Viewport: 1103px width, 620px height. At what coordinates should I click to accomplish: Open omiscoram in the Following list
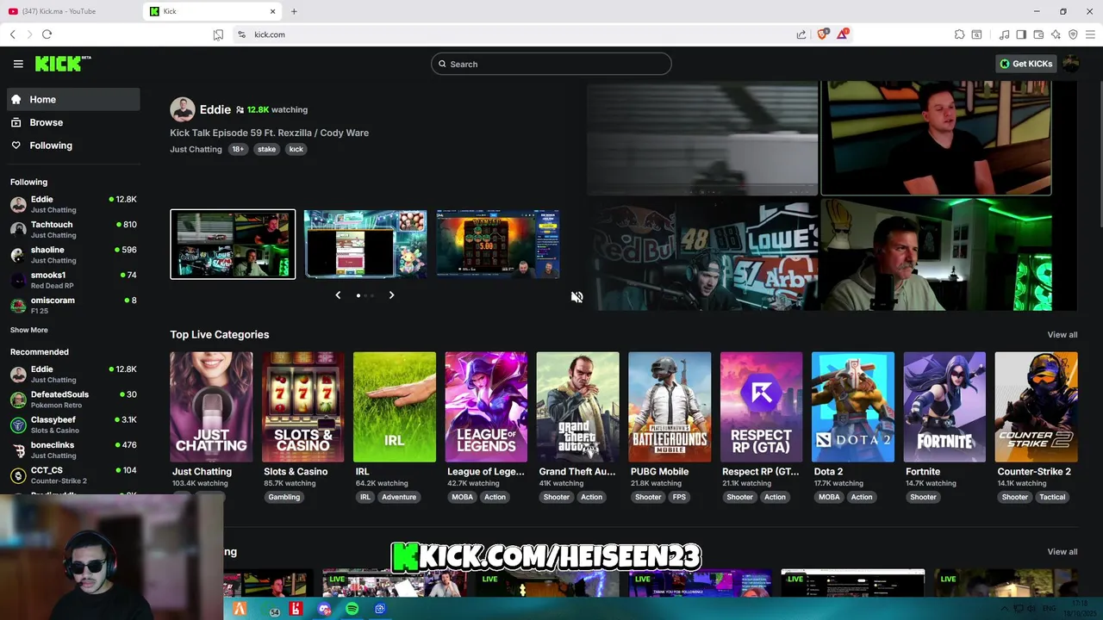[x=73, y=305]
